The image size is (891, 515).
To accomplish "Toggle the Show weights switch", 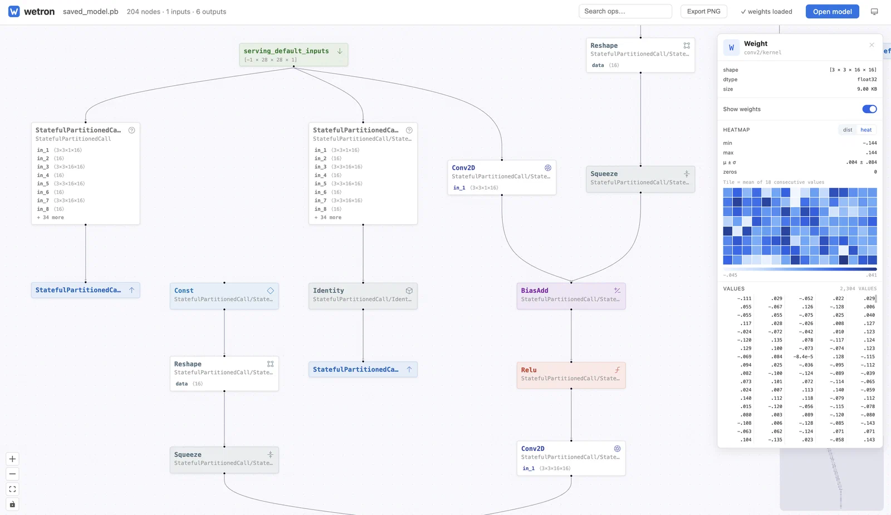I will coord(869,109).
